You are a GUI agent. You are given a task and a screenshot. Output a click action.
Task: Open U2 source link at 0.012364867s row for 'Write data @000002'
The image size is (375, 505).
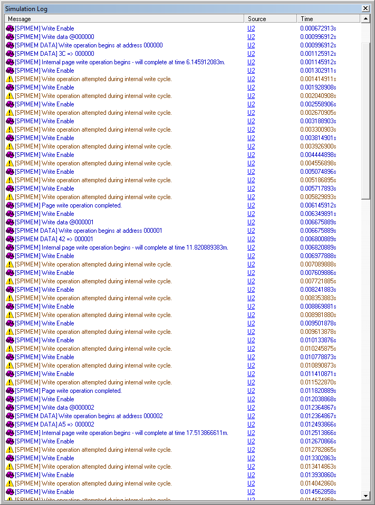251,408
